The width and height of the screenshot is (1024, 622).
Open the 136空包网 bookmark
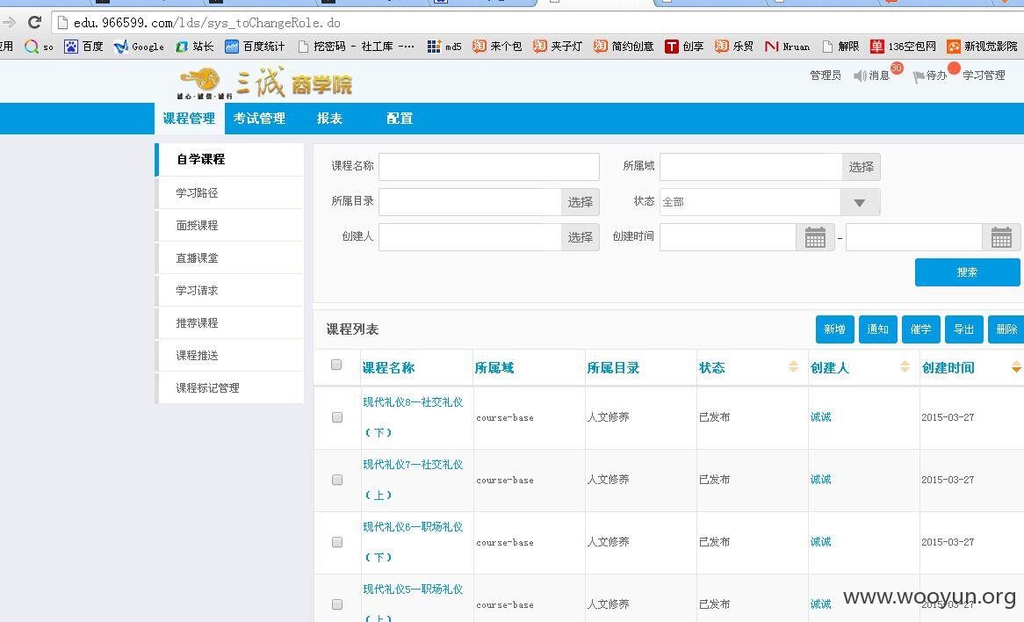click(x=903, y=47)
